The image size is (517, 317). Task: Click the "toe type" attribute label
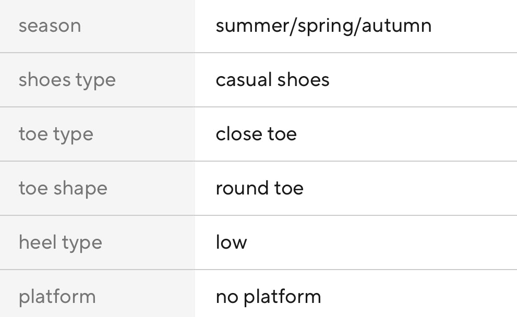click(56, 134)
